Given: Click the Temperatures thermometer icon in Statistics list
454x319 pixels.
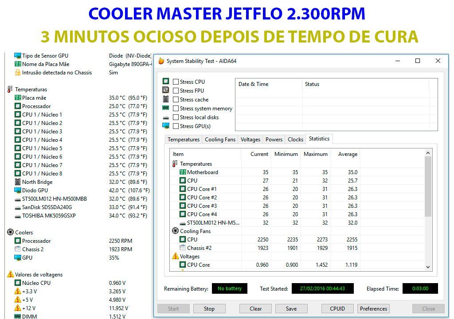Looking at the screenshot, I should pyautogui.click(x=175, y=164).
